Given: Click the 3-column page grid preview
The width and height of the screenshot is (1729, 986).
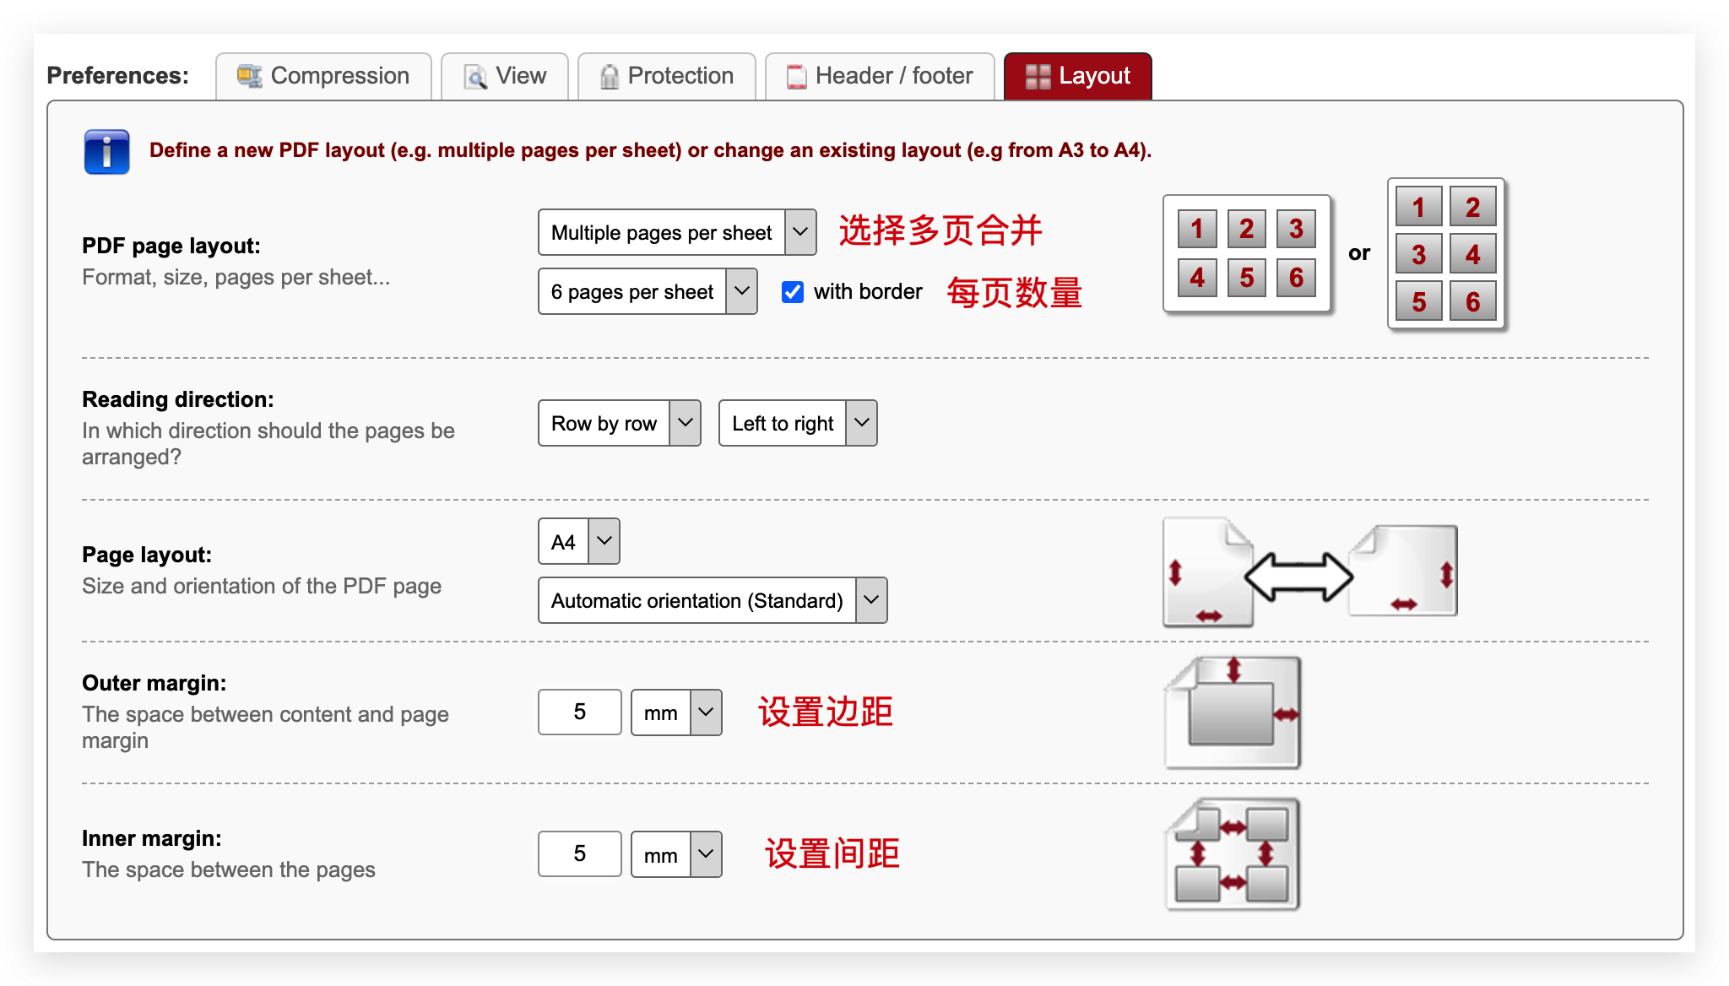Looking at the screenshot, I should [x=1246, y=253].
